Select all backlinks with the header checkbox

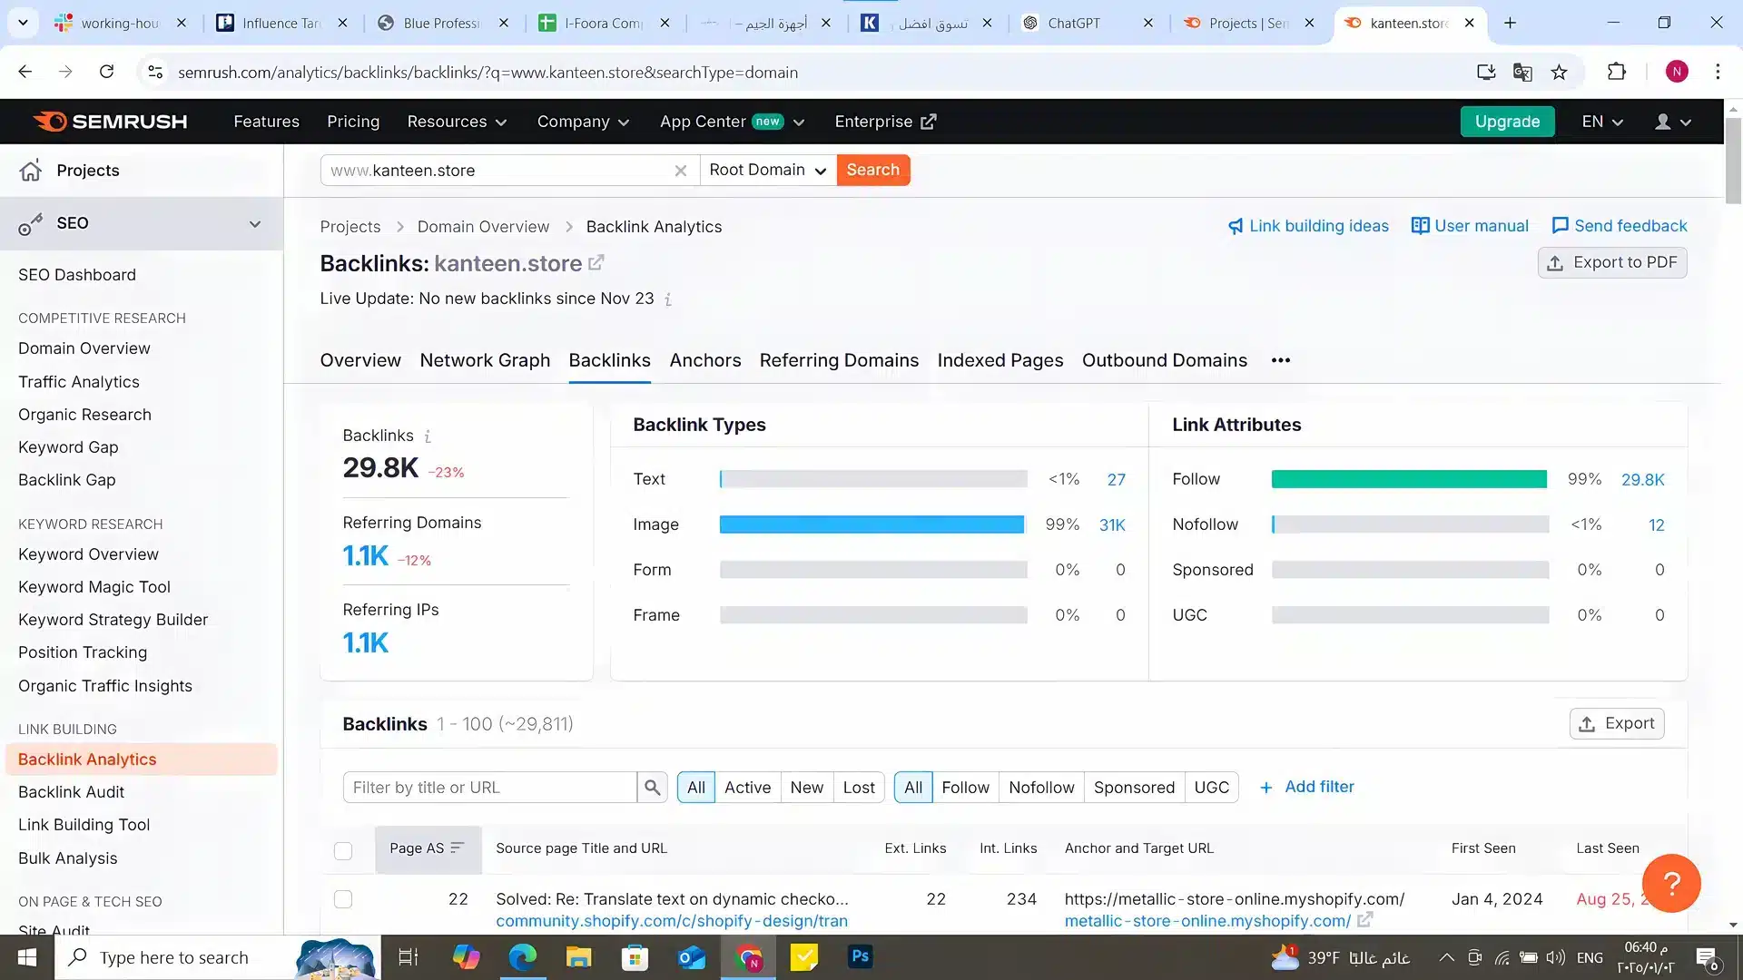tap(343, 851)
